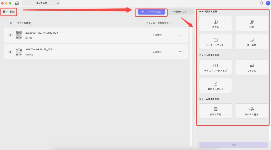Screen dimensions: 271x150
Task: Click ファイルの追加 button
Action: point(151,12)
